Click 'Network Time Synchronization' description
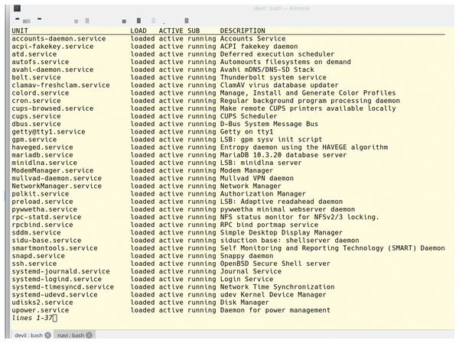Viewport: 459px width, 343px height. pyautogui.click(x=277, y=287)
